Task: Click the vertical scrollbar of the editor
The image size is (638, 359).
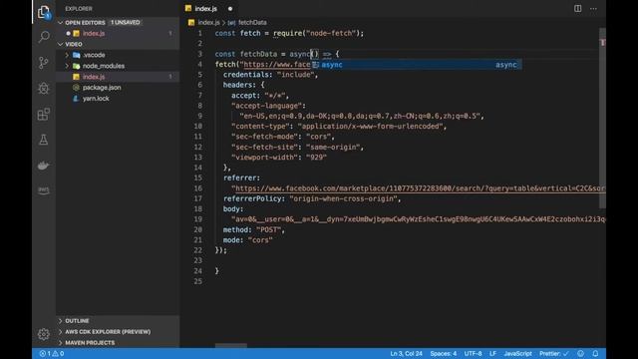Action: coord(602,118)
